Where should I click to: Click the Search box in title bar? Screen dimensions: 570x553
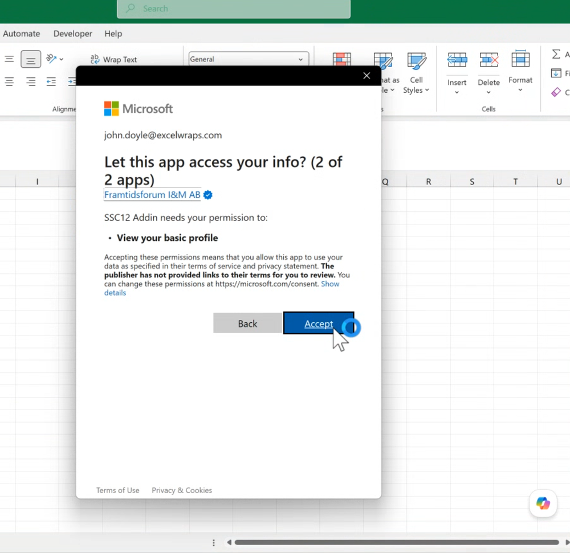click(234, 9)
